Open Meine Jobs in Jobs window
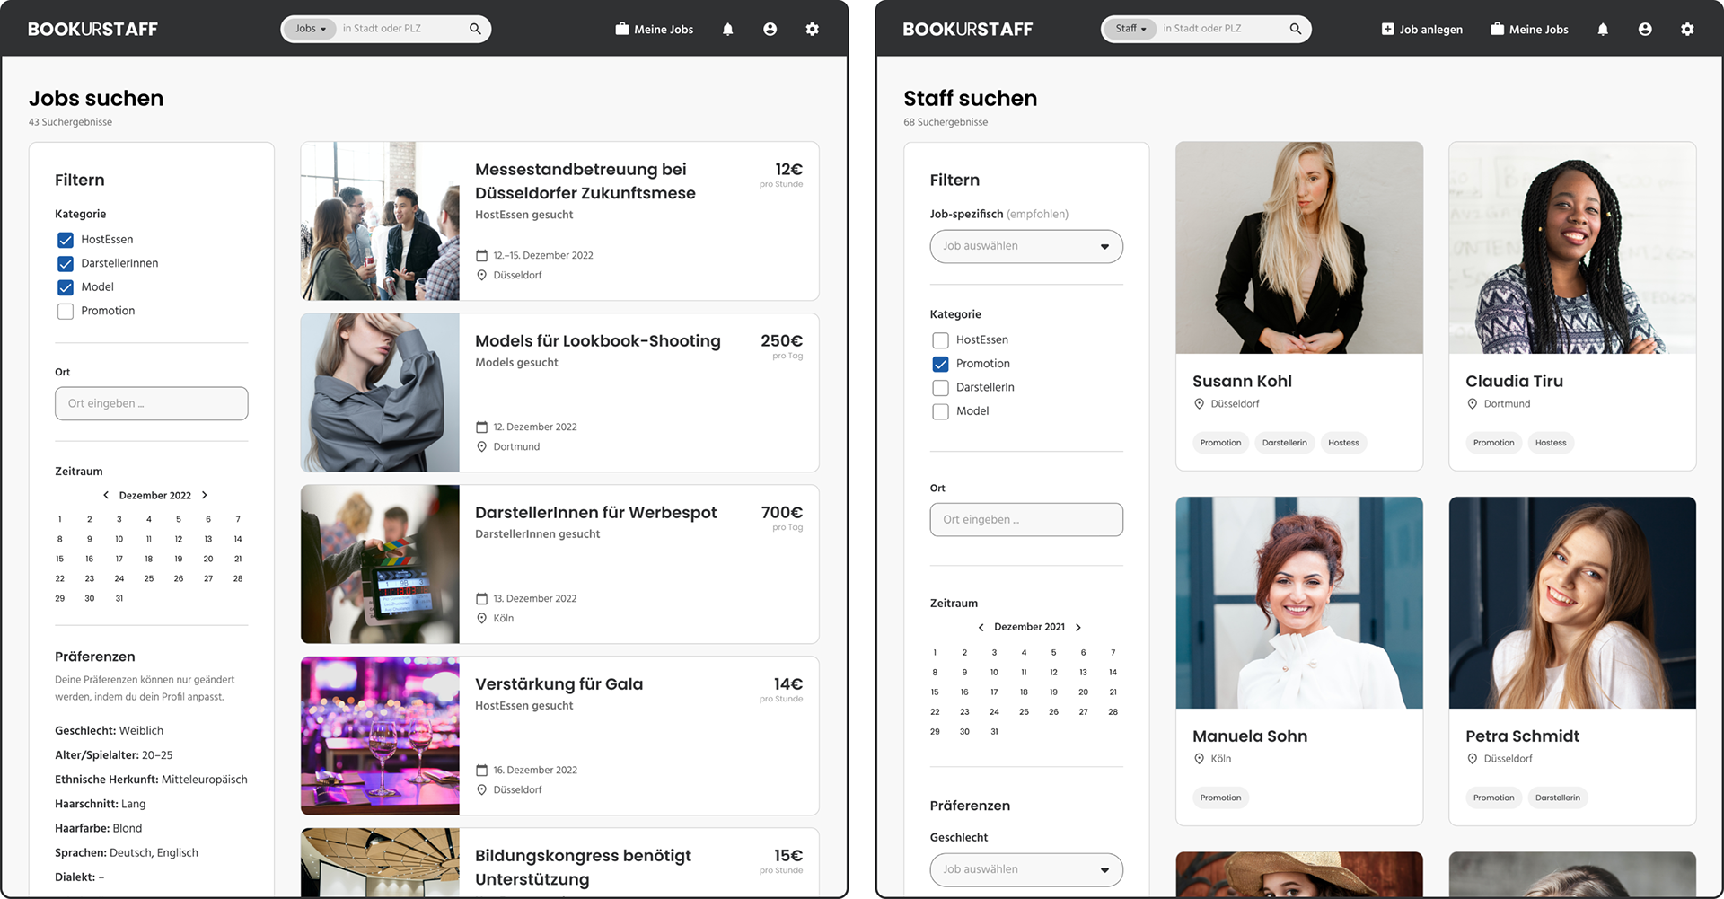1724x899 pixels. tap(655, 30)
